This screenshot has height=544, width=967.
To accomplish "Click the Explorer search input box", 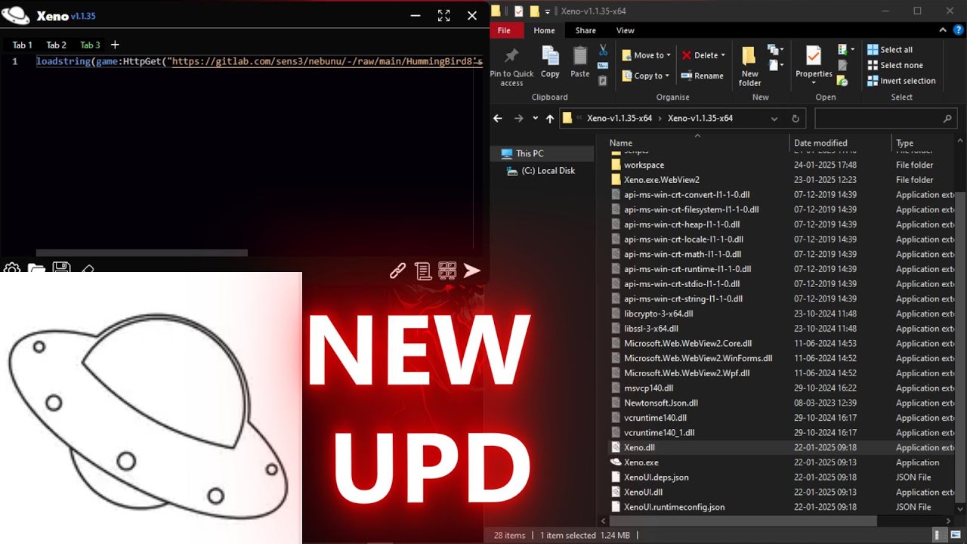I will (x=885, y=119).
